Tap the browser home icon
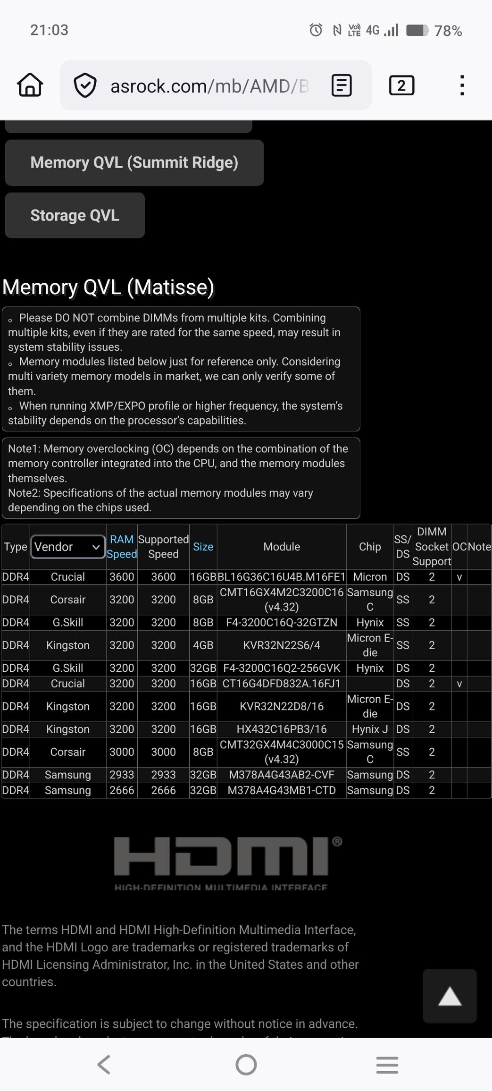The image size is (492, 1091). coord(30,85)
